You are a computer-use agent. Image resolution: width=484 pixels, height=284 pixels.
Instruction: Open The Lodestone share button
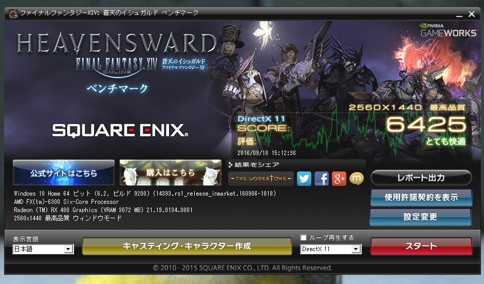point(261,178)
